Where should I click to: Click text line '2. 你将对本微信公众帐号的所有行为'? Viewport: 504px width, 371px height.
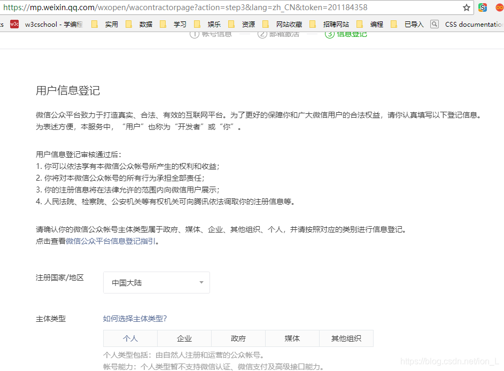click(120, 178)
